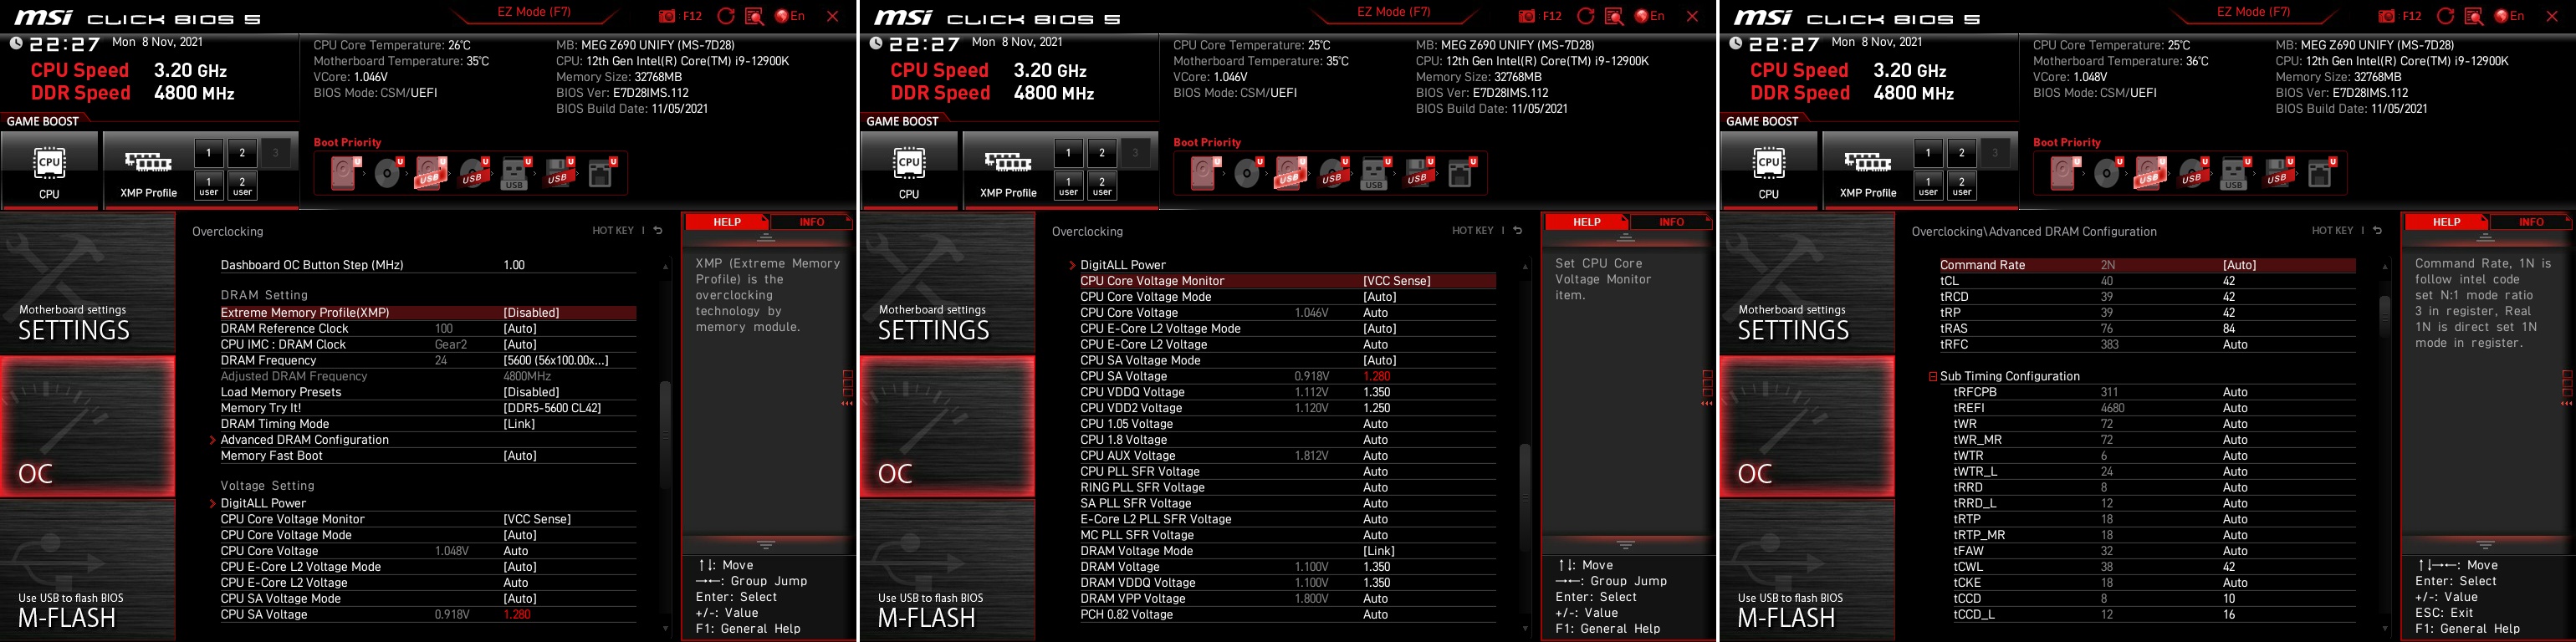Toggle XMP user profile 1, left BIOS screen
The height and width of the screenshot is (642, 2576).
tap(208, 186)
